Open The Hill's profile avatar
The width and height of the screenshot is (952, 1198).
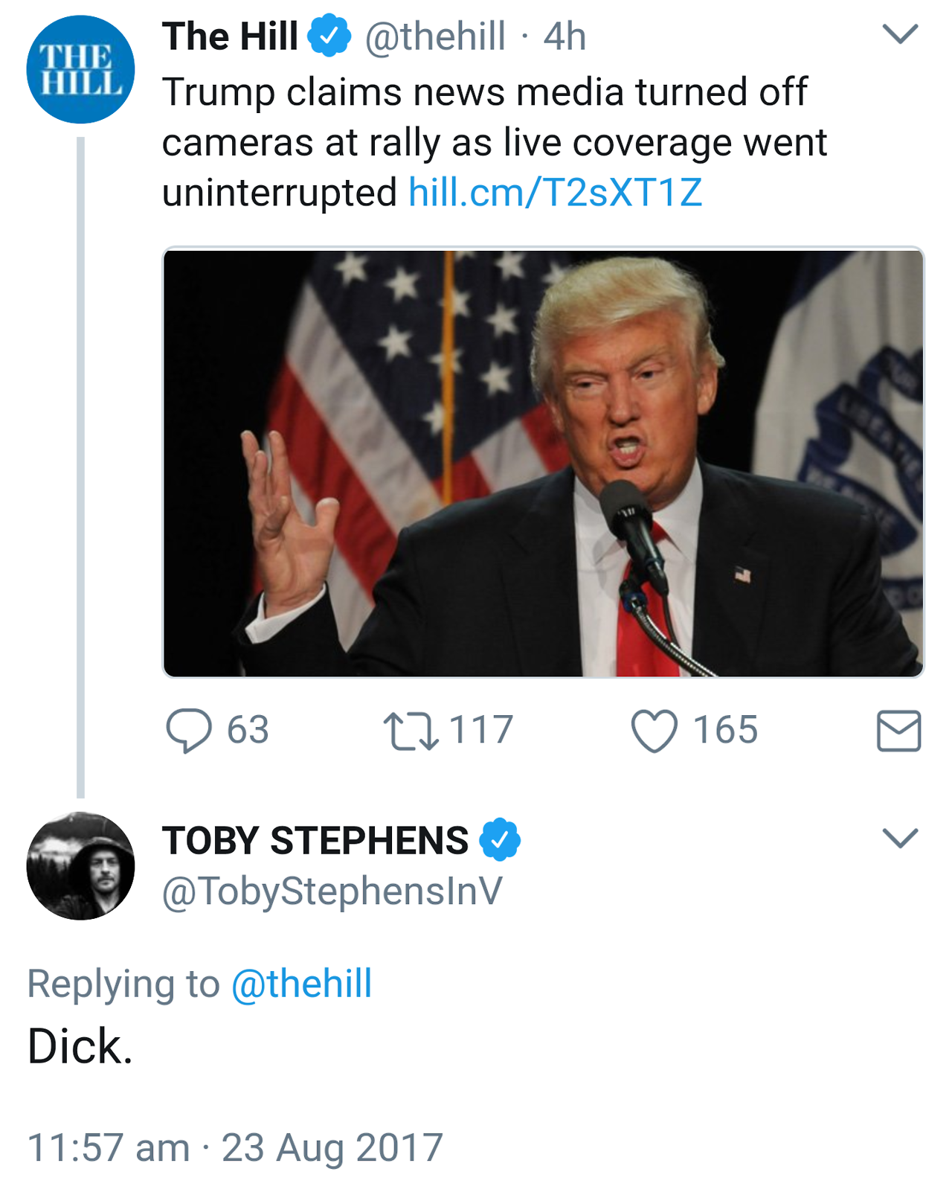(80, 69)
